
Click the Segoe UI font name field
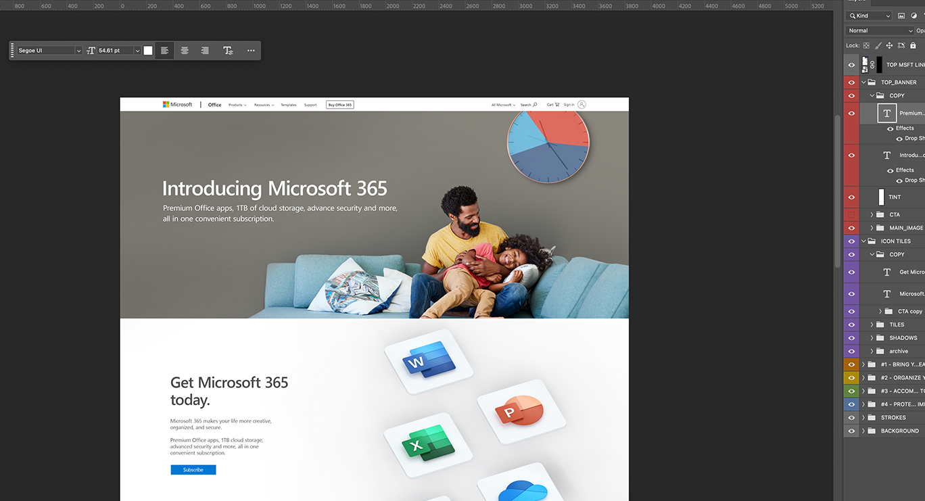(46, 51)
